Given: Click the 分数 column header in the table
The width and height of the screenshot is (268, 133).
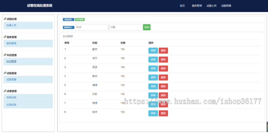Looking at the screenshot, I should coord(123,43).
